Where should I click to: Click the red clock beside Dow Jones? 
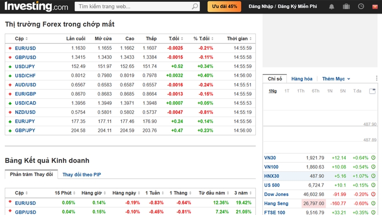pos(373,194)
